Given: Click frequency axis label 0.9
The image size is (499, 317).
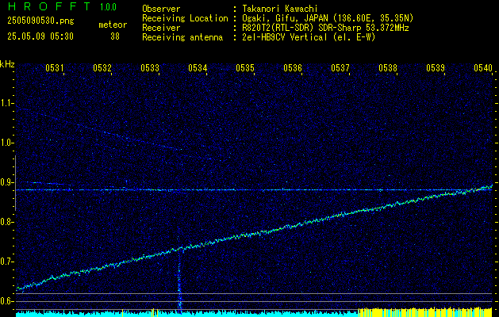Looking at the screenshot, I should point(6,182).
